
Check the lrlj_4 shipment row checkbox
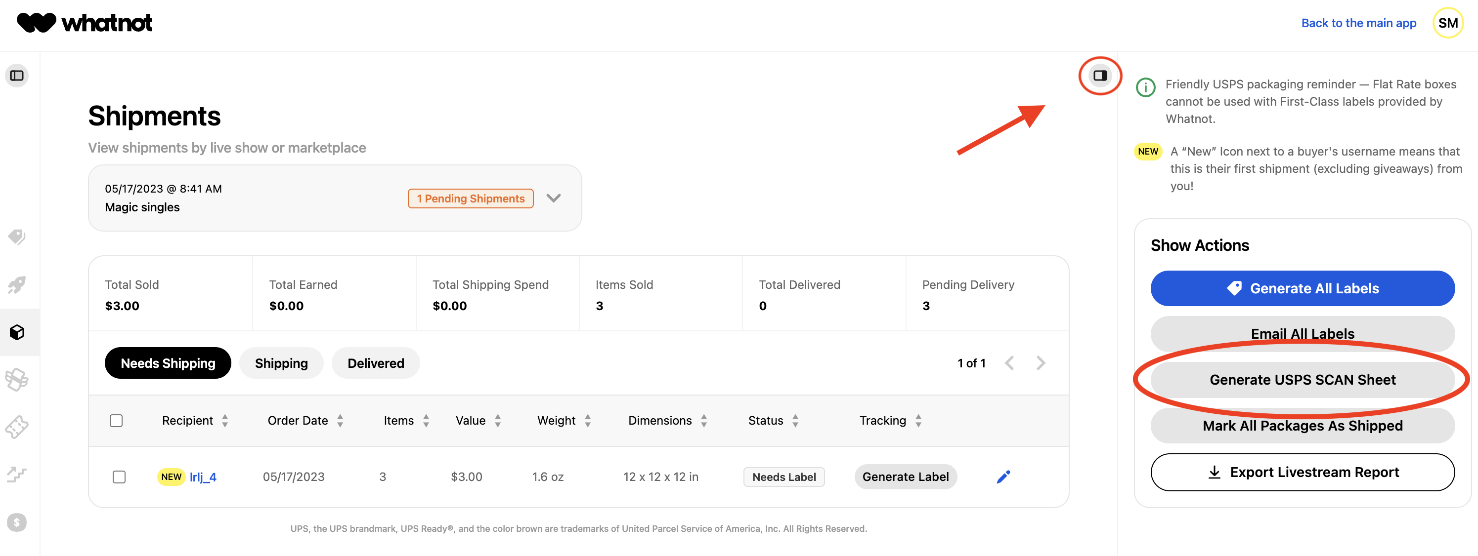[119, 477]
